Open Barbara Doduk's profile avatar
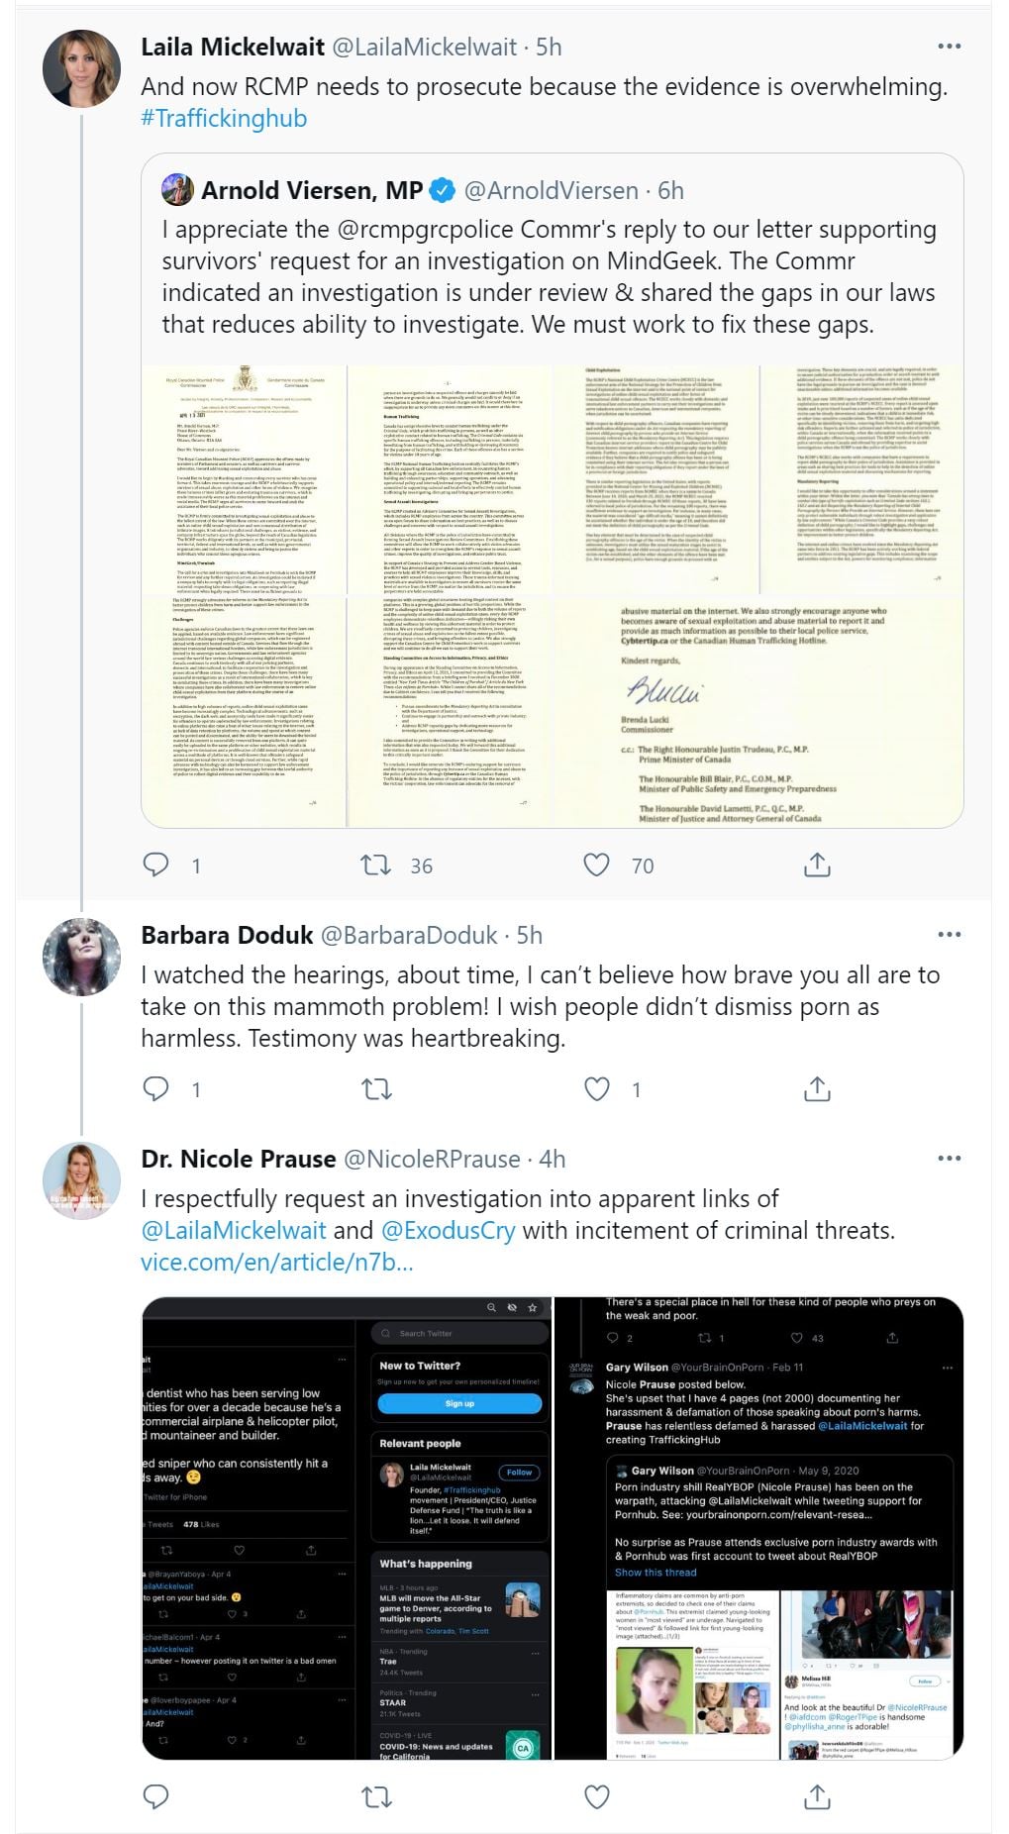The image size is (1009, 1834). 81,956
